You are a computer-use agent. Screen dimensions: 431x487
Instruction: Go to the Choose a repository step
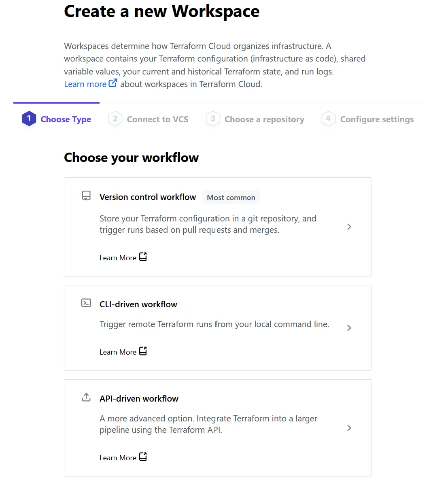[x=264, y=119]
